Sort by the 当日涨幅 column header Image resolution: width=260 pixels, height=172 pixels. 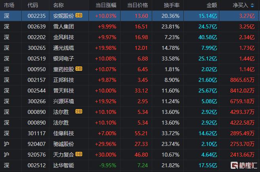pyautogui.click(x=106, y=6)
